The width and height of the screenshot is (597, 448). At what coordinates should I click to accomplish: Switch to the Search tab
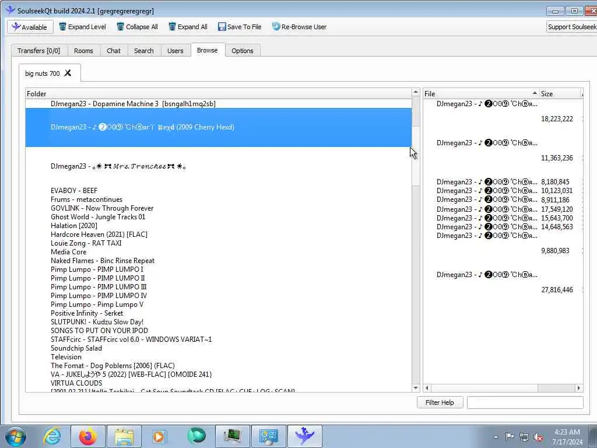click(143, 51)
